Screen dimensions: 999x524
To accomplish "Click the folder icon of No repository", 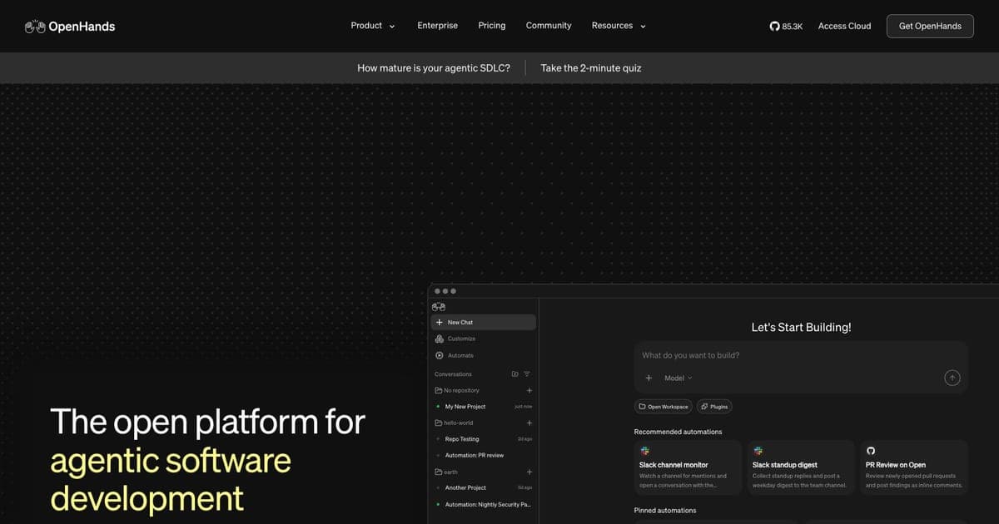I will tap(439, 390).
